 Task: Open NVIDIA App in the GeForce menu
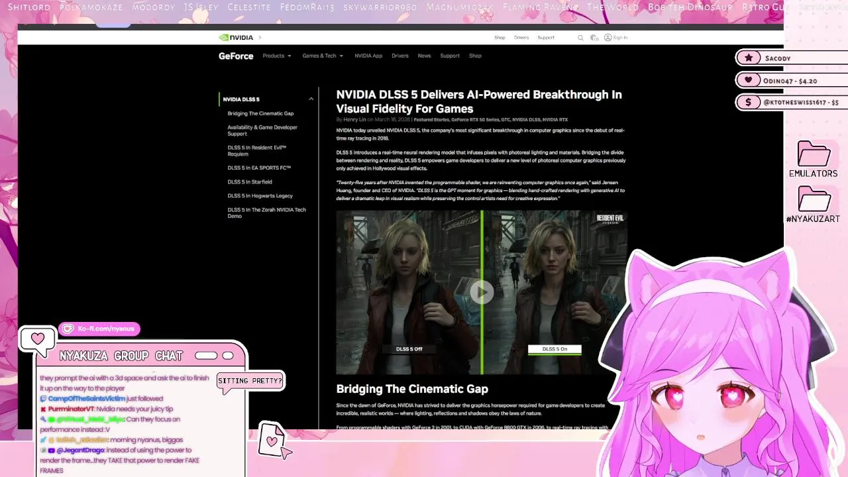click(x=368, y=56)
